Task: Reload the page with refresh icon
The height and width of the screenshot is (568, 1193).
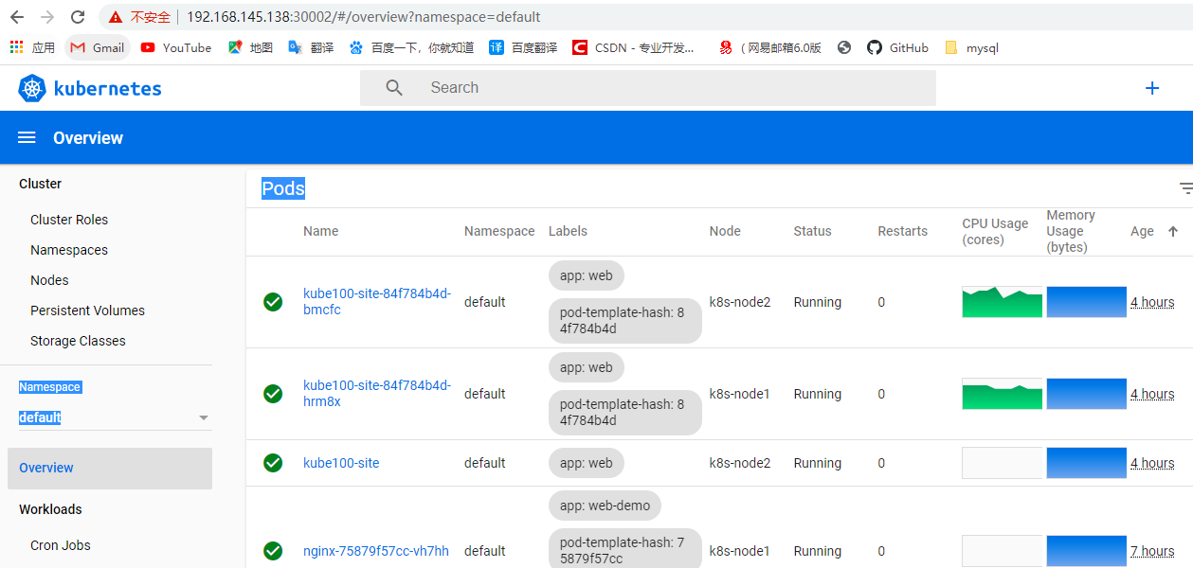Action: click(x=78, y=17)
